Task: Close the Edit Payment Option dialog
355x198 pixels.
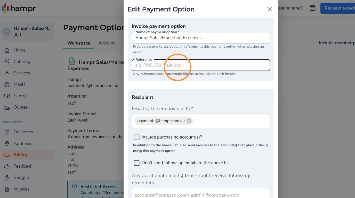Action: (270, 9)
